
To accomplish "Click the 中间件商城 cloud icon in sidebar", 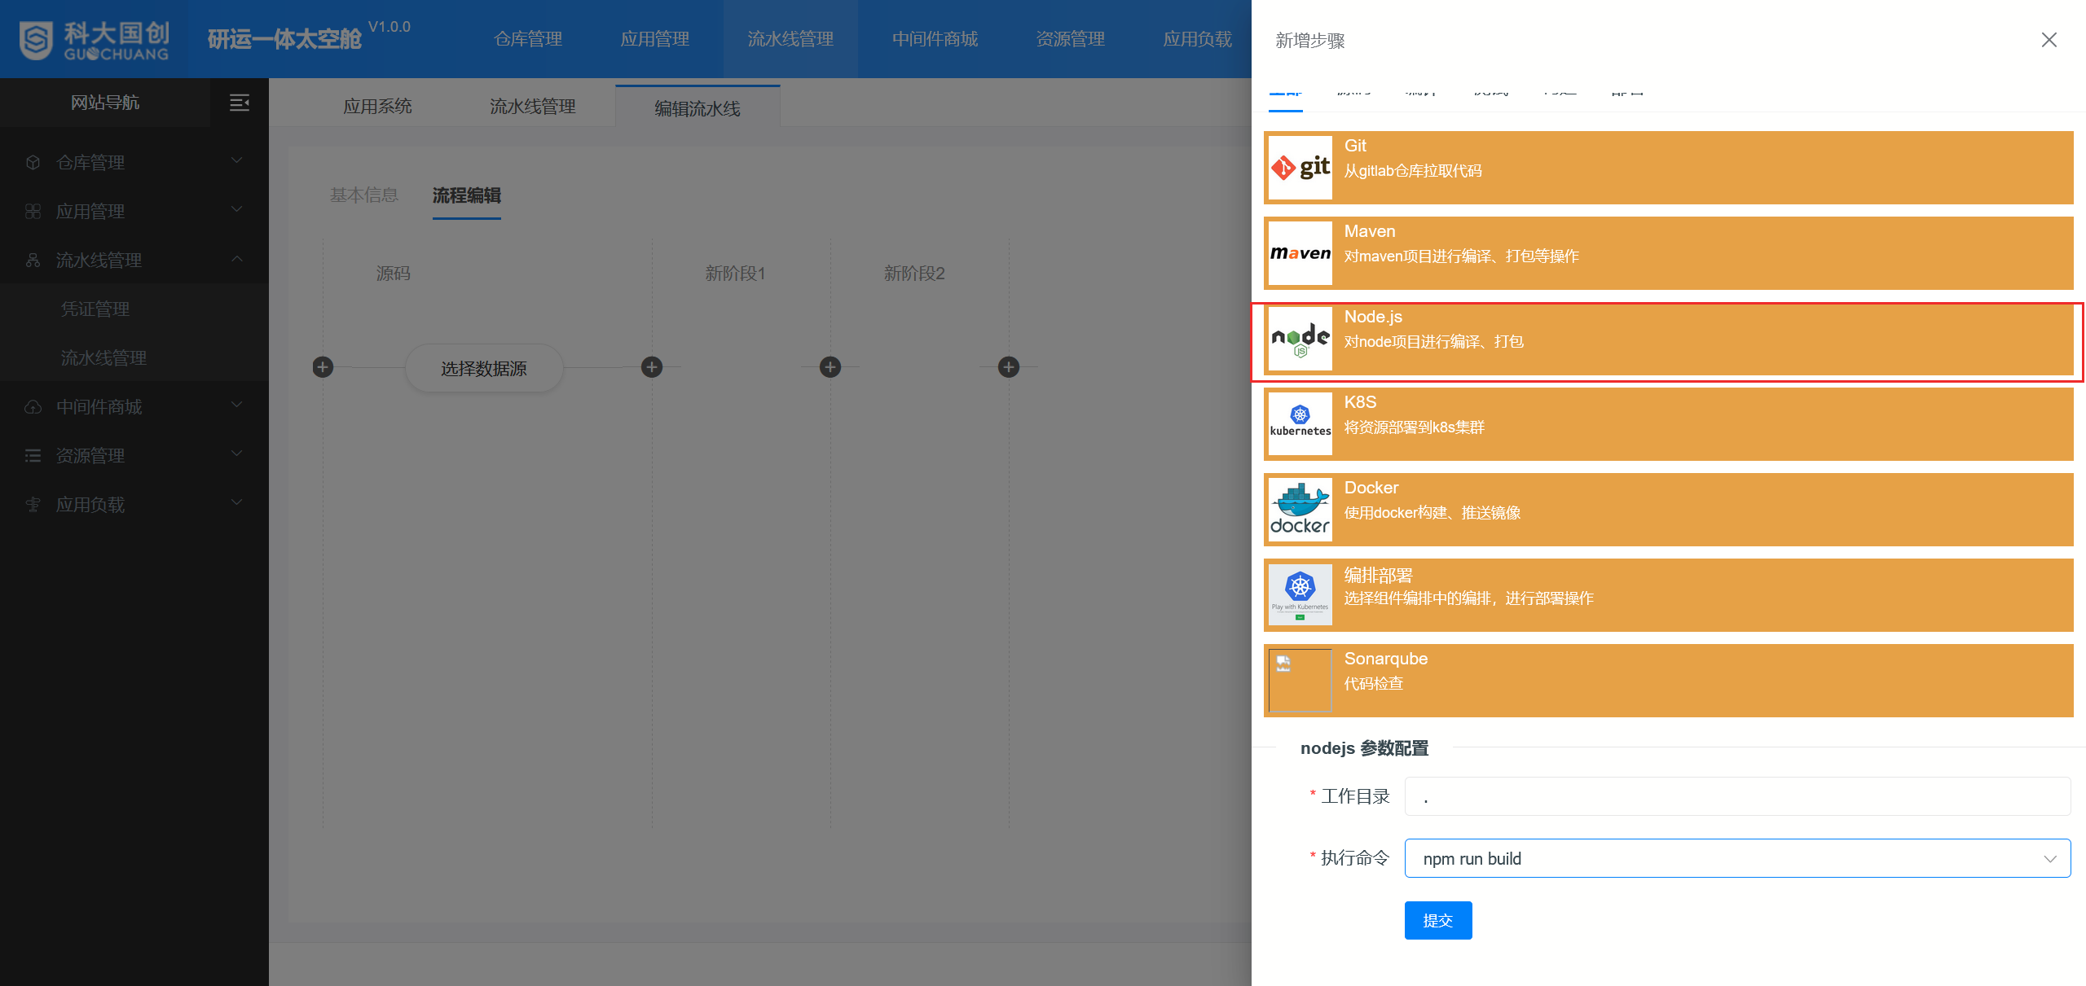I will coord(33,406).
